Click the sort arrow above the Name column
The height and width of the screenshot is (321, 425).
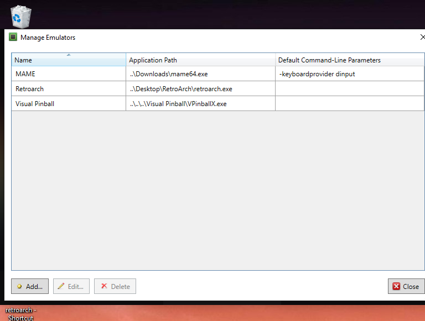tap(69, 55)
